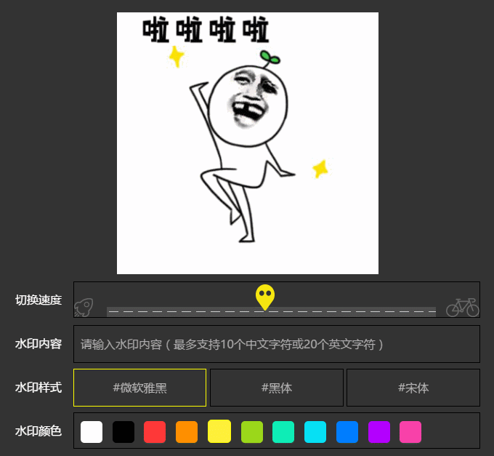Pick the white watermark color swatch
The width and height of the screenshot is (494, 456).
click(x=92, y=432)
